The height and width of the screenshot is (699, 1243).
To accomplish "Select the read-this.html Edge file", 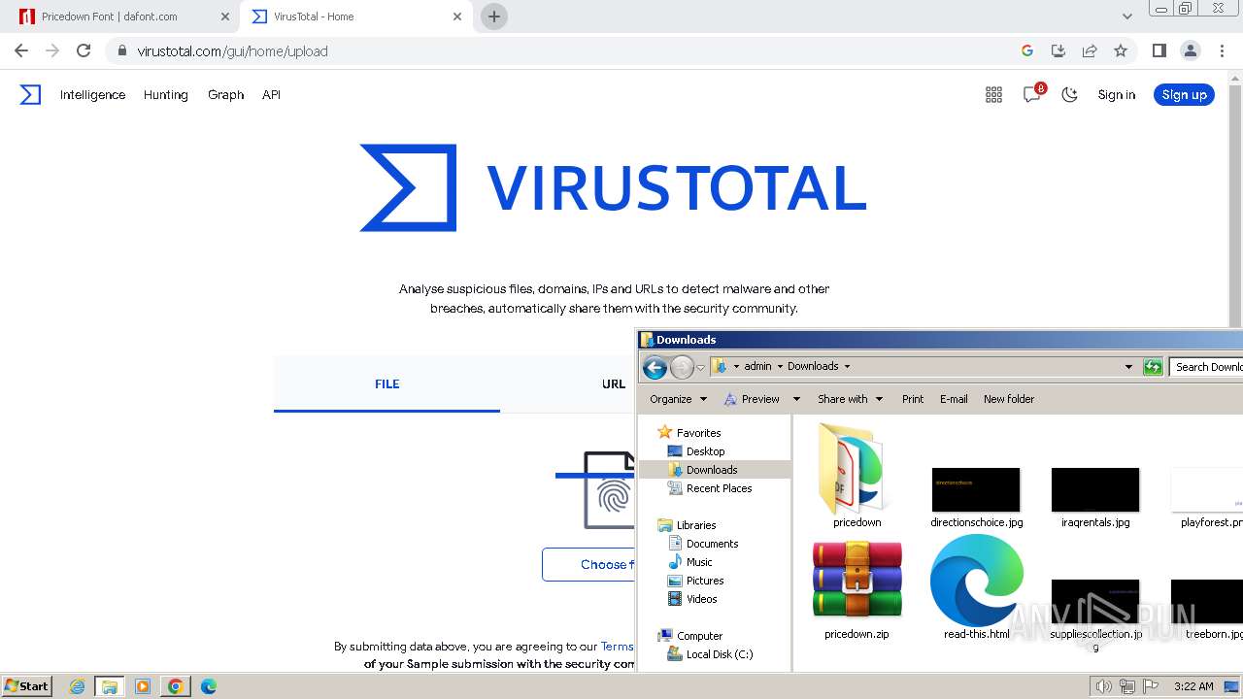I will point(977,581).
